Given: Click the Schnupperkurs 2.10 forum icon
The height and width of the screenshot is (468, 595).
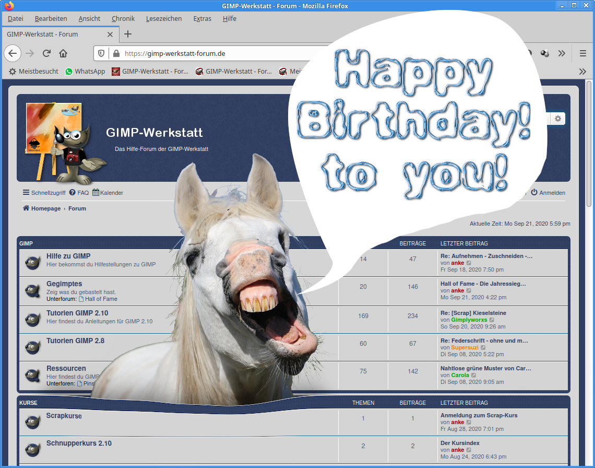Looking at the screenshot, I should (x=33, y=450).
